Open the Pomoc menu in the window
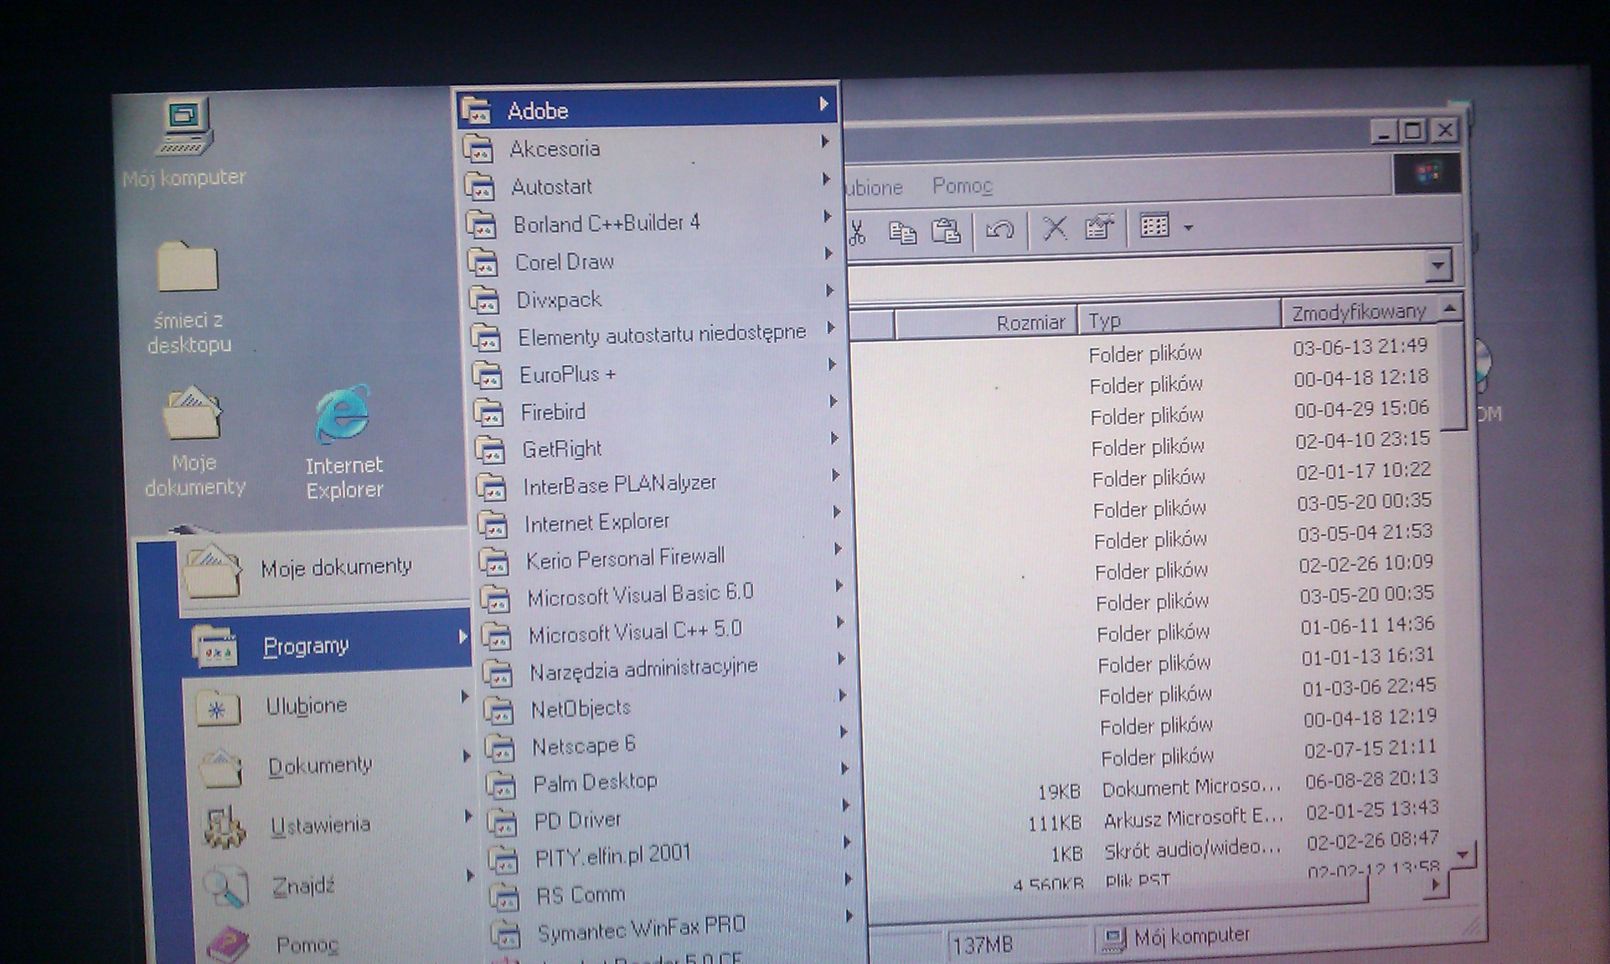This screenshot has width=1610, height=964. click(962, 186)
